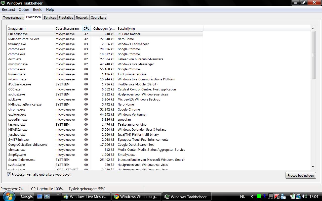
Task: Select the NMIndexingService.exe process
Action: (105, 104)
